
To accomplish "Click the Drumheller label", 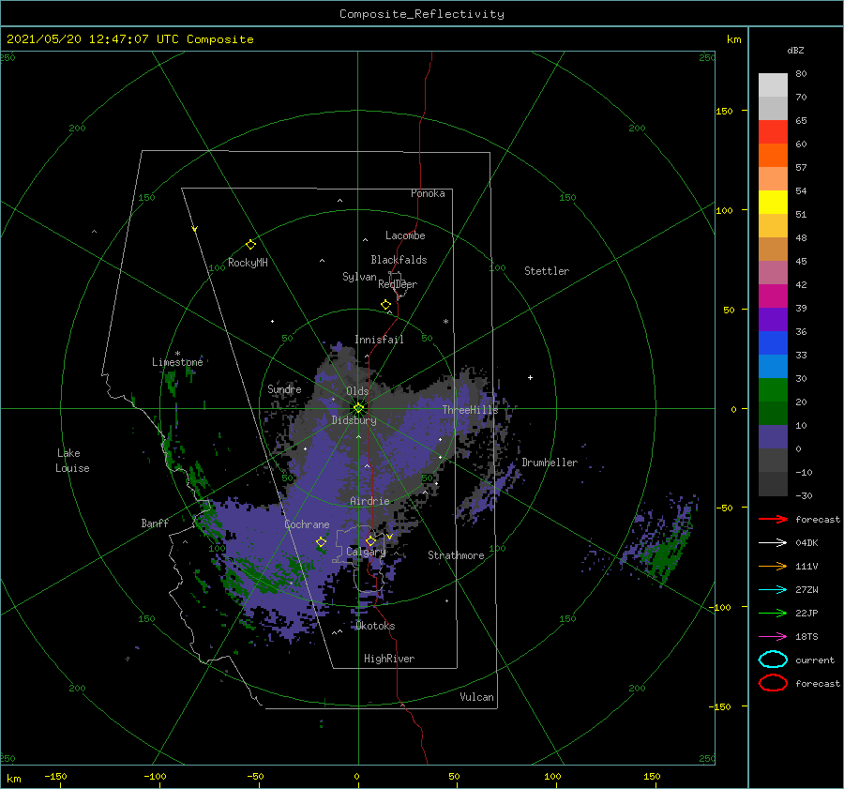I will [x=550, y=463].
